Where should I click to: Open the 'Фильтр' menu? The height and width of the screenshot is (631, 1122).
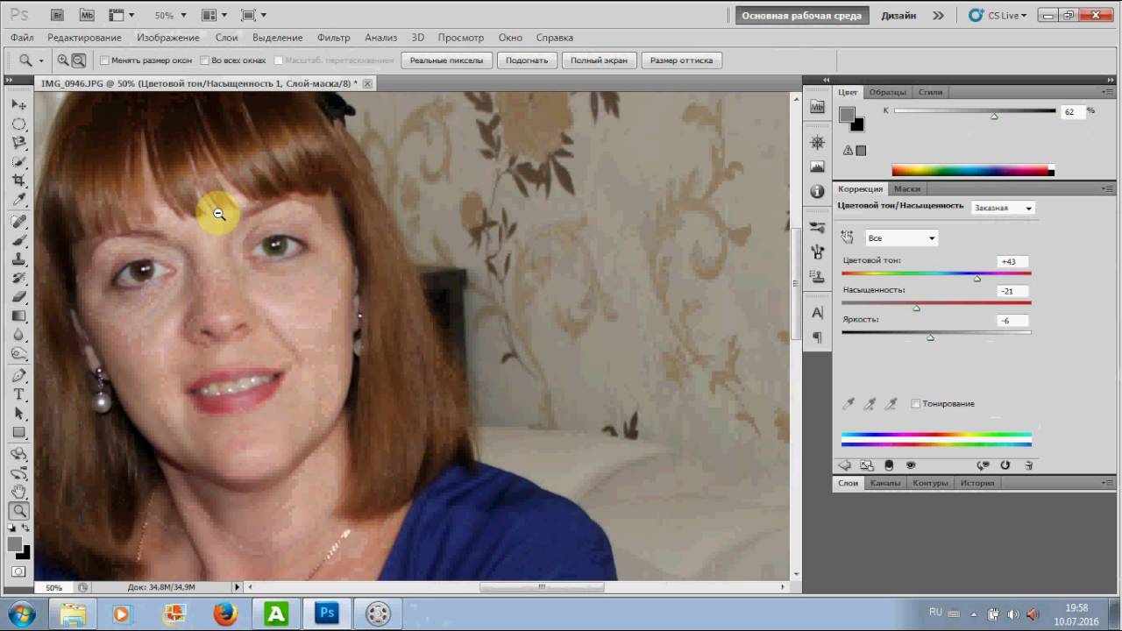click(x=334, y=38)
